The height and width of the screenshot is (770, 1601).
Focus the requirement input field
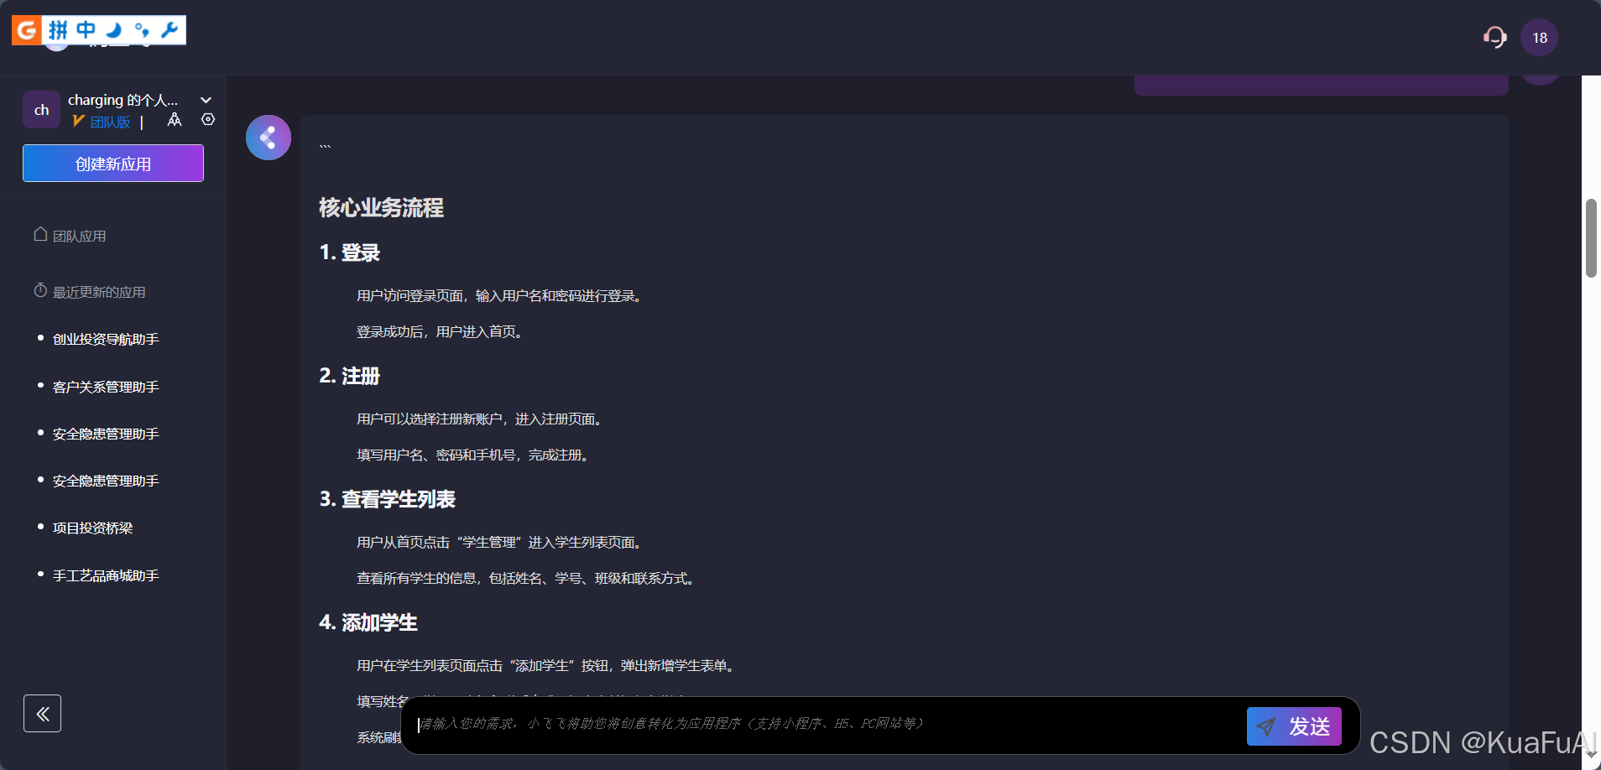click(827, 725)
